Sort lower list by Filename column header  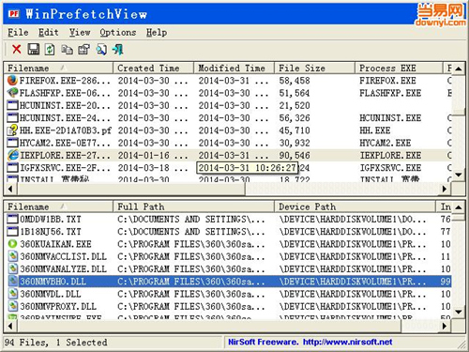pyautogui.click(x=58, y=207)
